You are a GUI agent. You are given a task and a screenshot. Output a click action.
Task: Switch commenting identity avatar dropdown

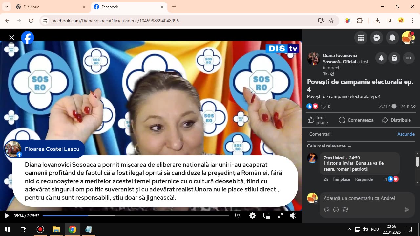click(x=312, y=198)
